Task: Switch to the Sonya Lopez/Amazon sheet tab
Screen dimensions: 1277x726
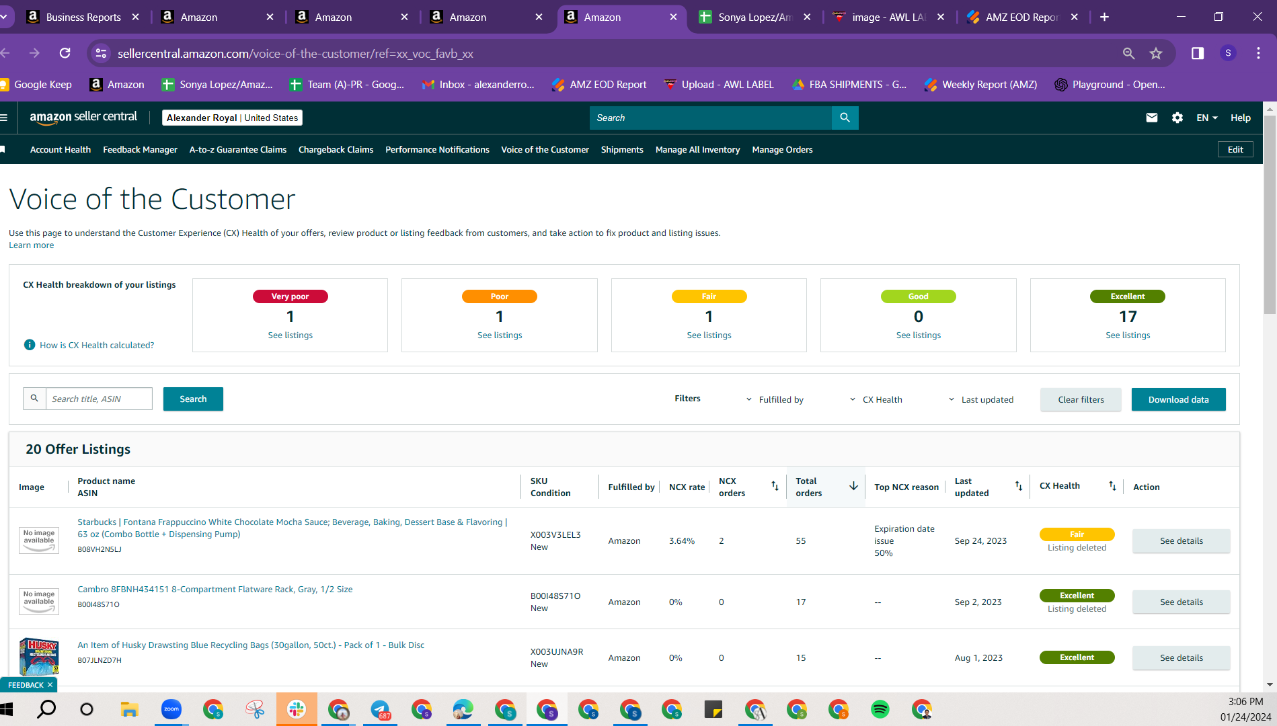Action: click(x=753, y=17)
